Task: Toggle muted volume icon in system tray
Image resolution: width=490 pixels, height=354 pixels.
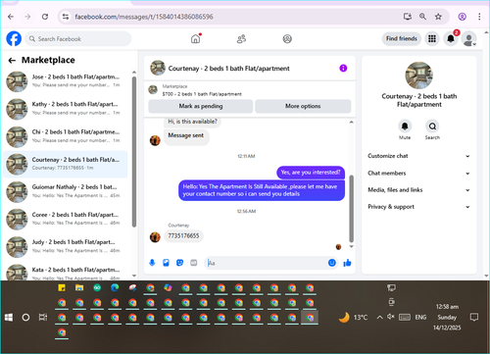Action: click(x=391, y=317)
